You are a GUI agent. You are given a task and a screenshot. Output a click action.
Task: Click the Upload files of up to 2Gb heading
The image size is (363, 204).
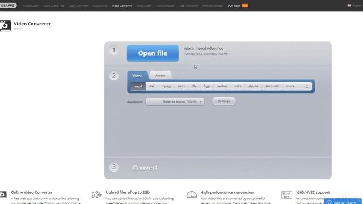(128, 192)
